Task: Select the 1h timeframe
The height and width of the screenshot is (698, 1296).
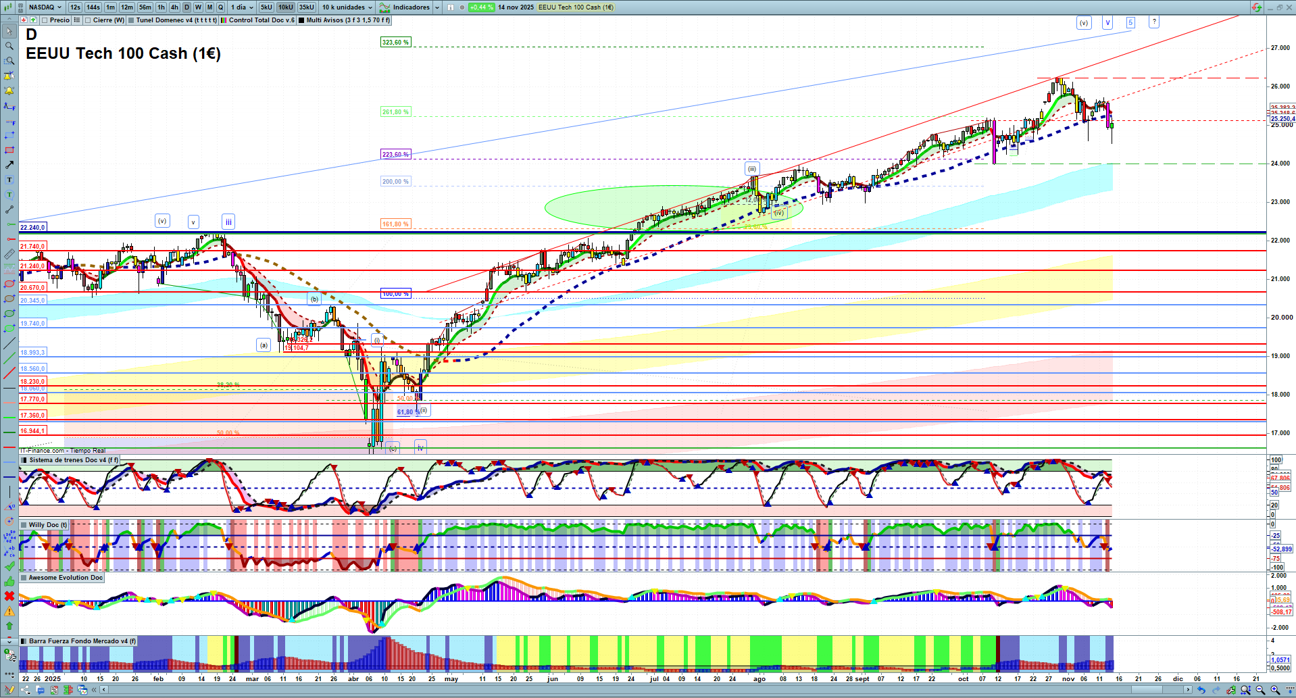Action: pyautogui.click(x=161, y=7)
